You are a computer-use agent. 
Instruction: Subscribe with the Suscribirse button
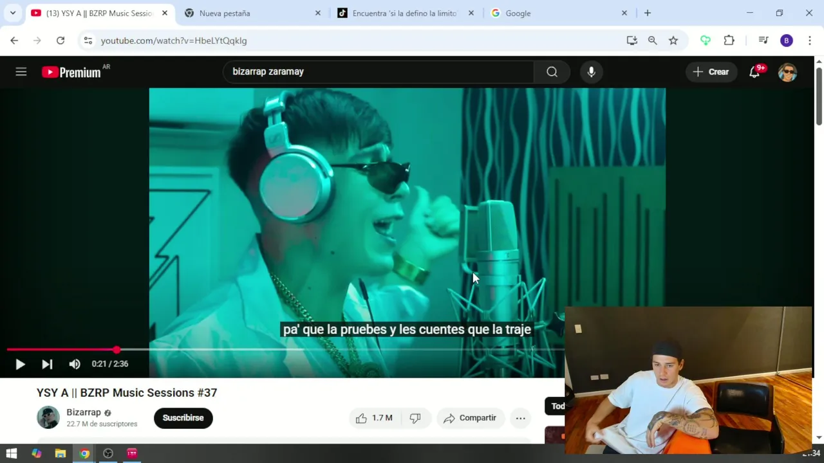183,418
